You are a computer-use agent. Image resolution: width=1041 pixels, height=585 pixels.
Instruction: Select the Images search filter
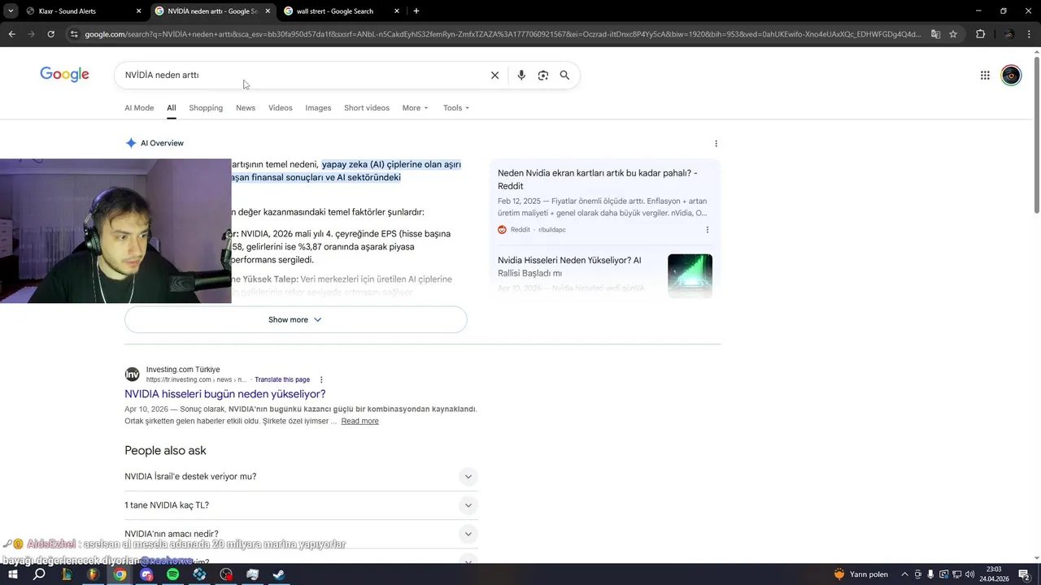point(318,108)
